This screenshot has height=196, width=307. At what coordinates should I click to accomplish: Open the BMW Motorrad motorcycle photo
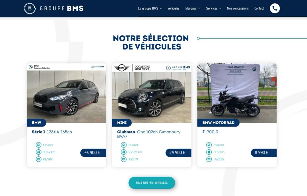pos(237,93)
